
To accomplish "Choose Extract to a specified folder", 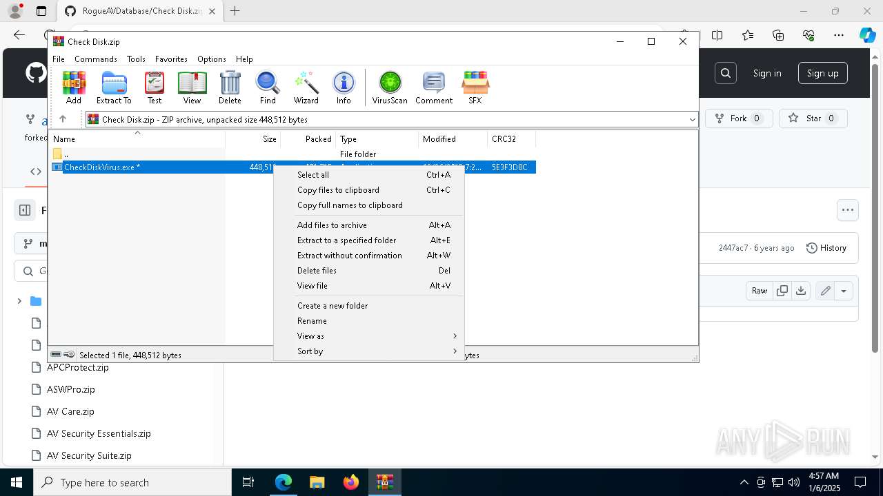I will coord(369,240).
